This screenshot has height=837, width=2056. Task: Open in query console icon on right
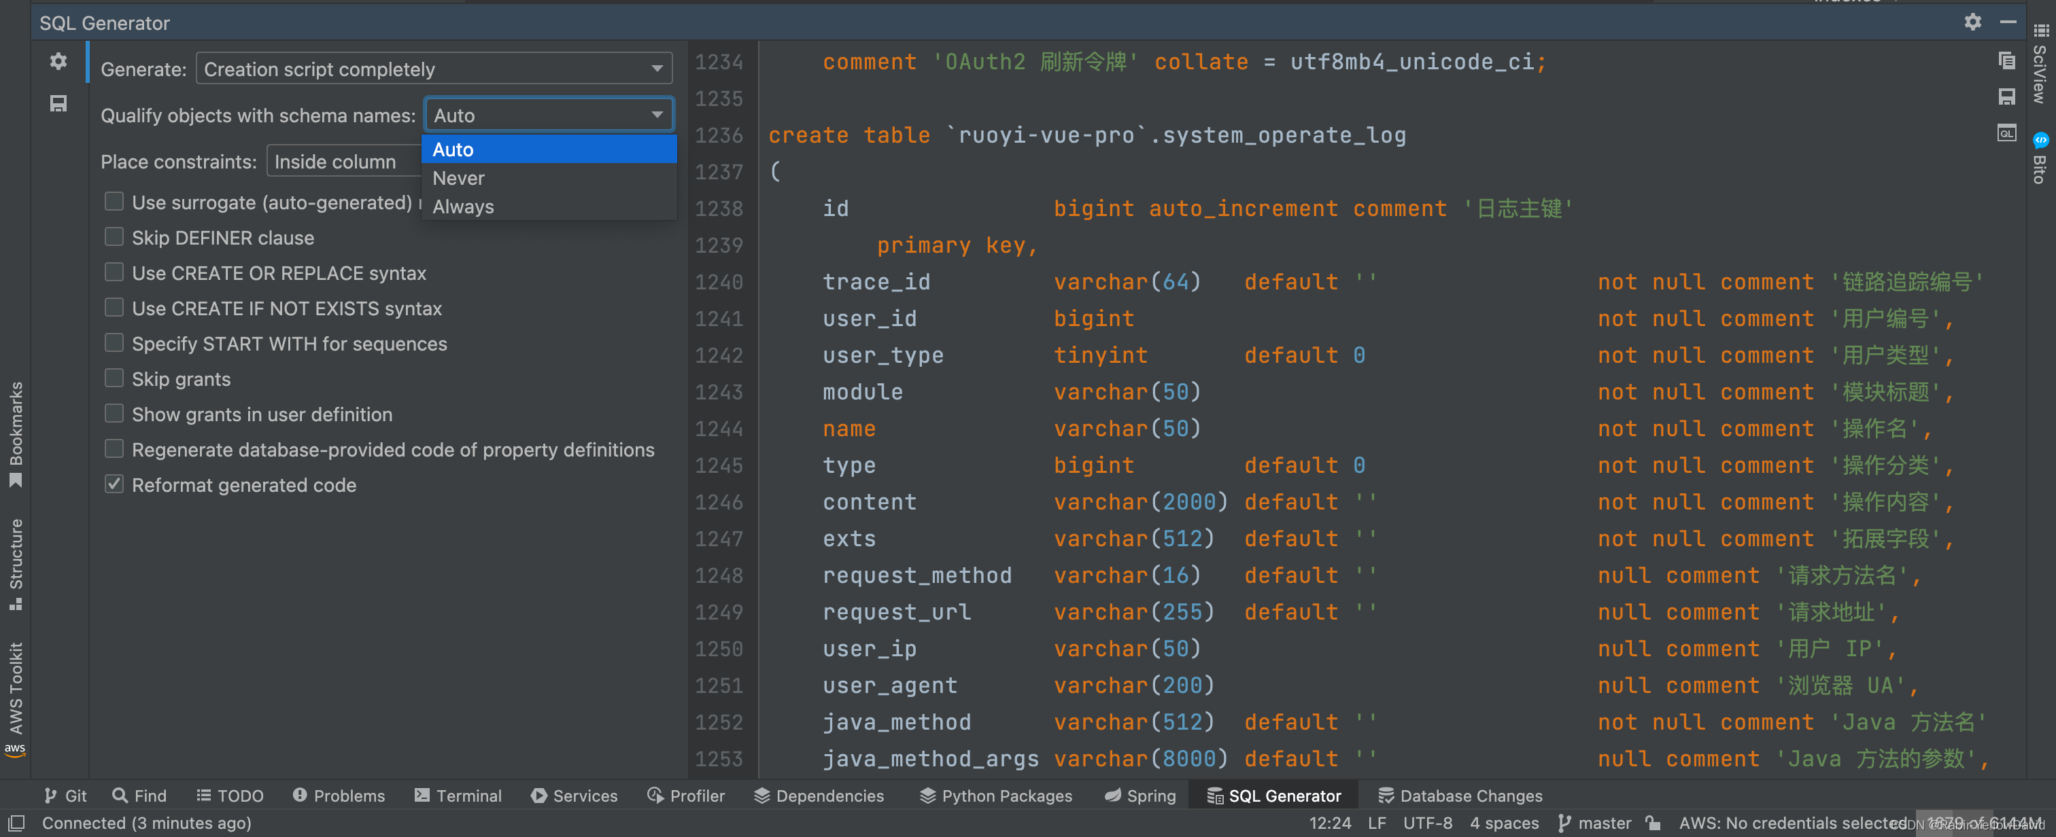(2006, 132)
